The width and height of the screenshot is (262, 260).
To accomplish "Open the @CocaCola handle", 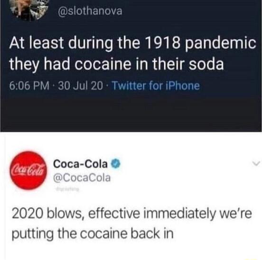I will [82, 178].
